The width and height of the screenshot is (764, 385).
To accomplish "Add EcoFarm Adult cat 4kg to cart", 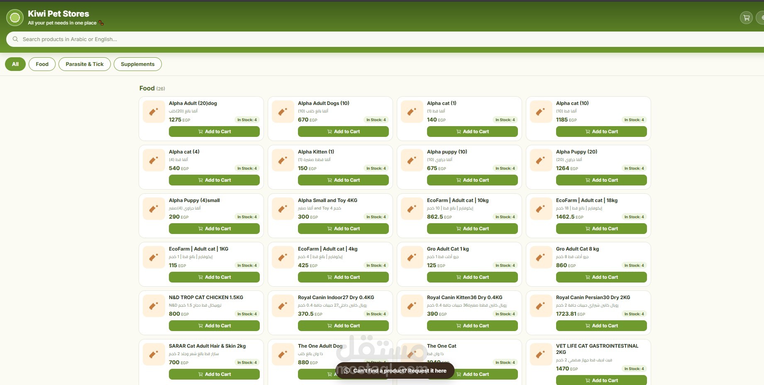I will click(x=343, y=277).
